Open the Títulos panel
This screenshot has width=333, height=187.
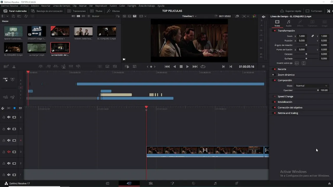[x=96, y=11]
